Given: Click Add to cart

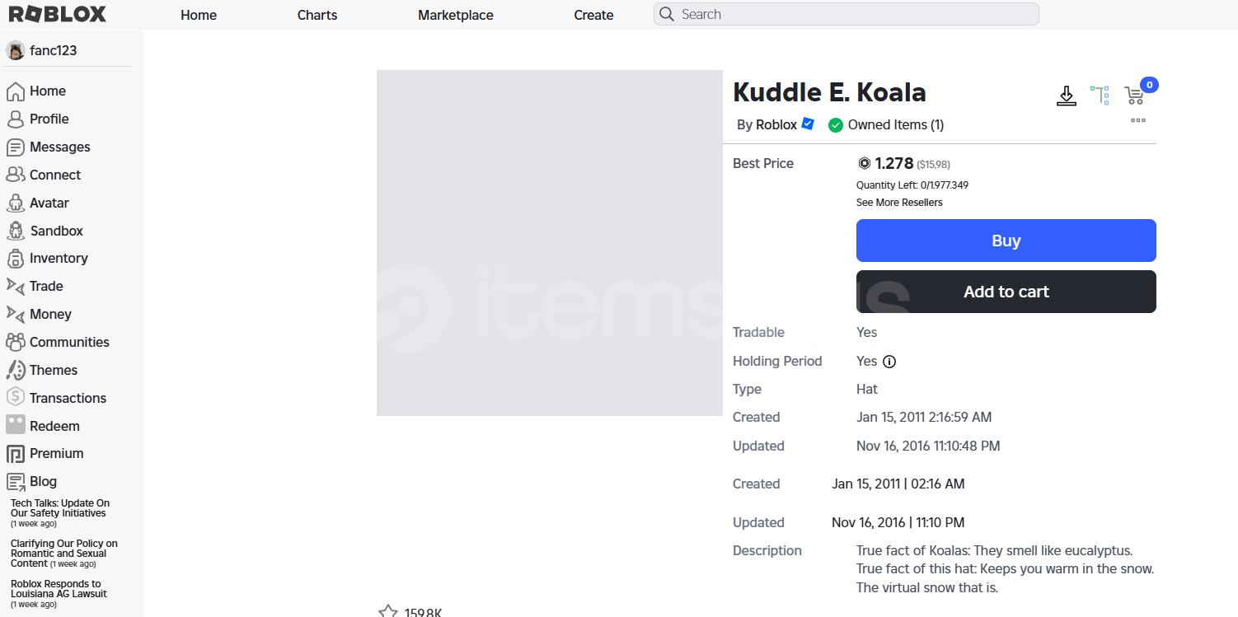Looking at the screenshot, I should click(1006, 292).
